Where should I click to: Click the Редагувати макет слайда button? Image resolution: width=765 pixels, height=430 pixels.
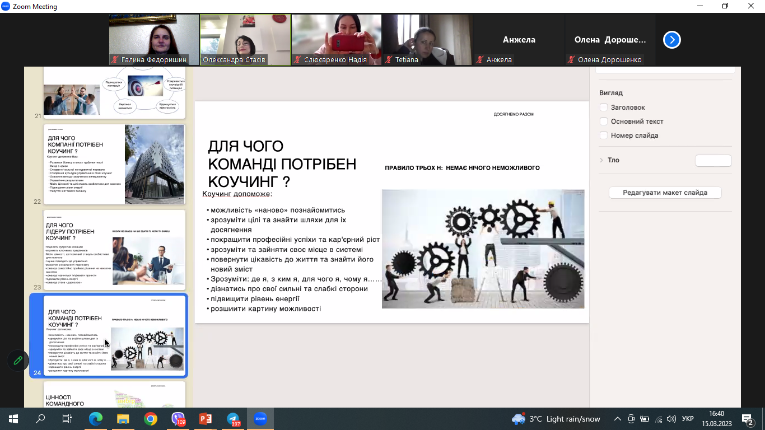pyautogui.click(x=665, y=193)
